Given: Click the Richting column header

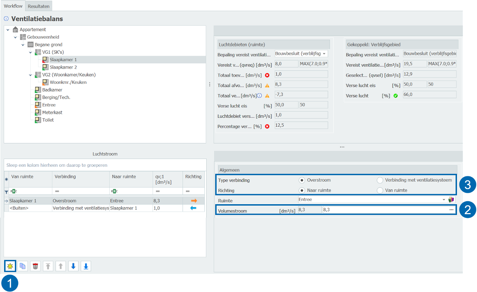Looking at the screenshot, I should point(193,177).
